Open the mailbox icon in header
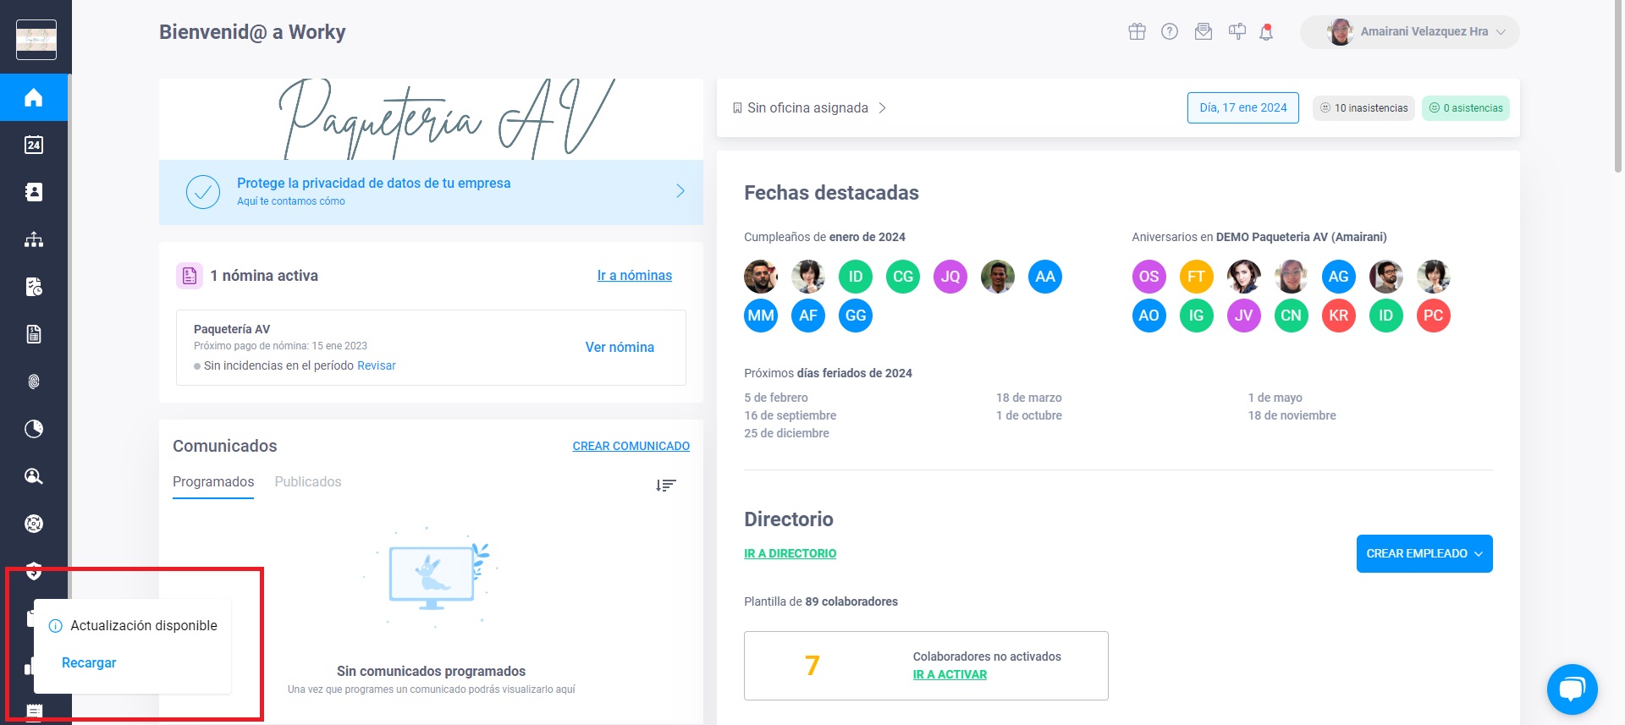This screenshot has height=725, width=1625. click(x=1237, y=32)
